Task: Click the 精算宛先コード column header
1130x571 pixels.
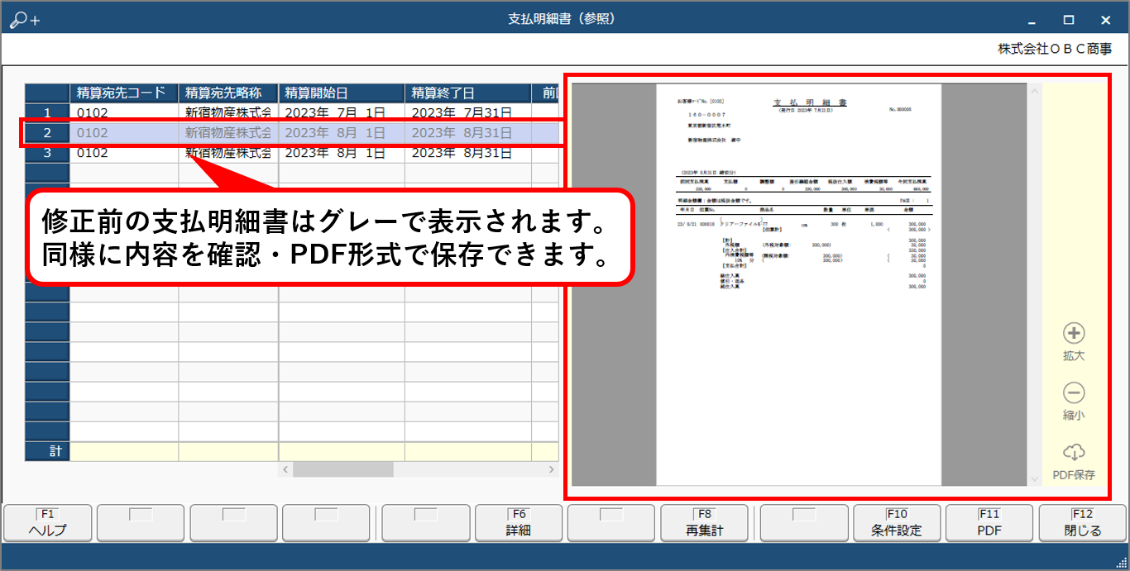Action: 124,93
